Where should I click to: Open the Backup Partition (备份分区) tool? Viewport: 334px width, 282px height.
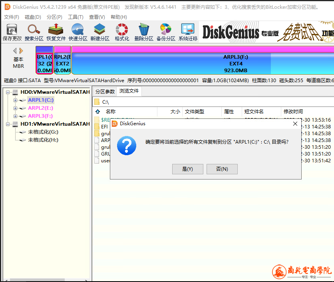tap(166, 32)
